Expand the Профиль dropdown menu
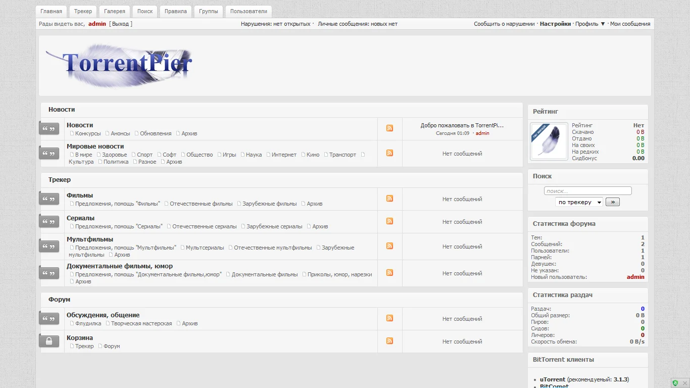The height and width of the screenshot is (388, 690). [x=590, y=24]
